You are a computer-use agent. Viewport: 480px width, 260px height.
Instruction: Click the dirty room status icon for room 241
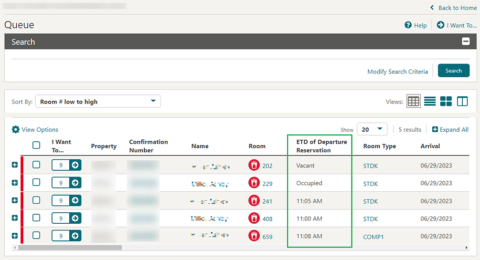(x=254, y=201)
